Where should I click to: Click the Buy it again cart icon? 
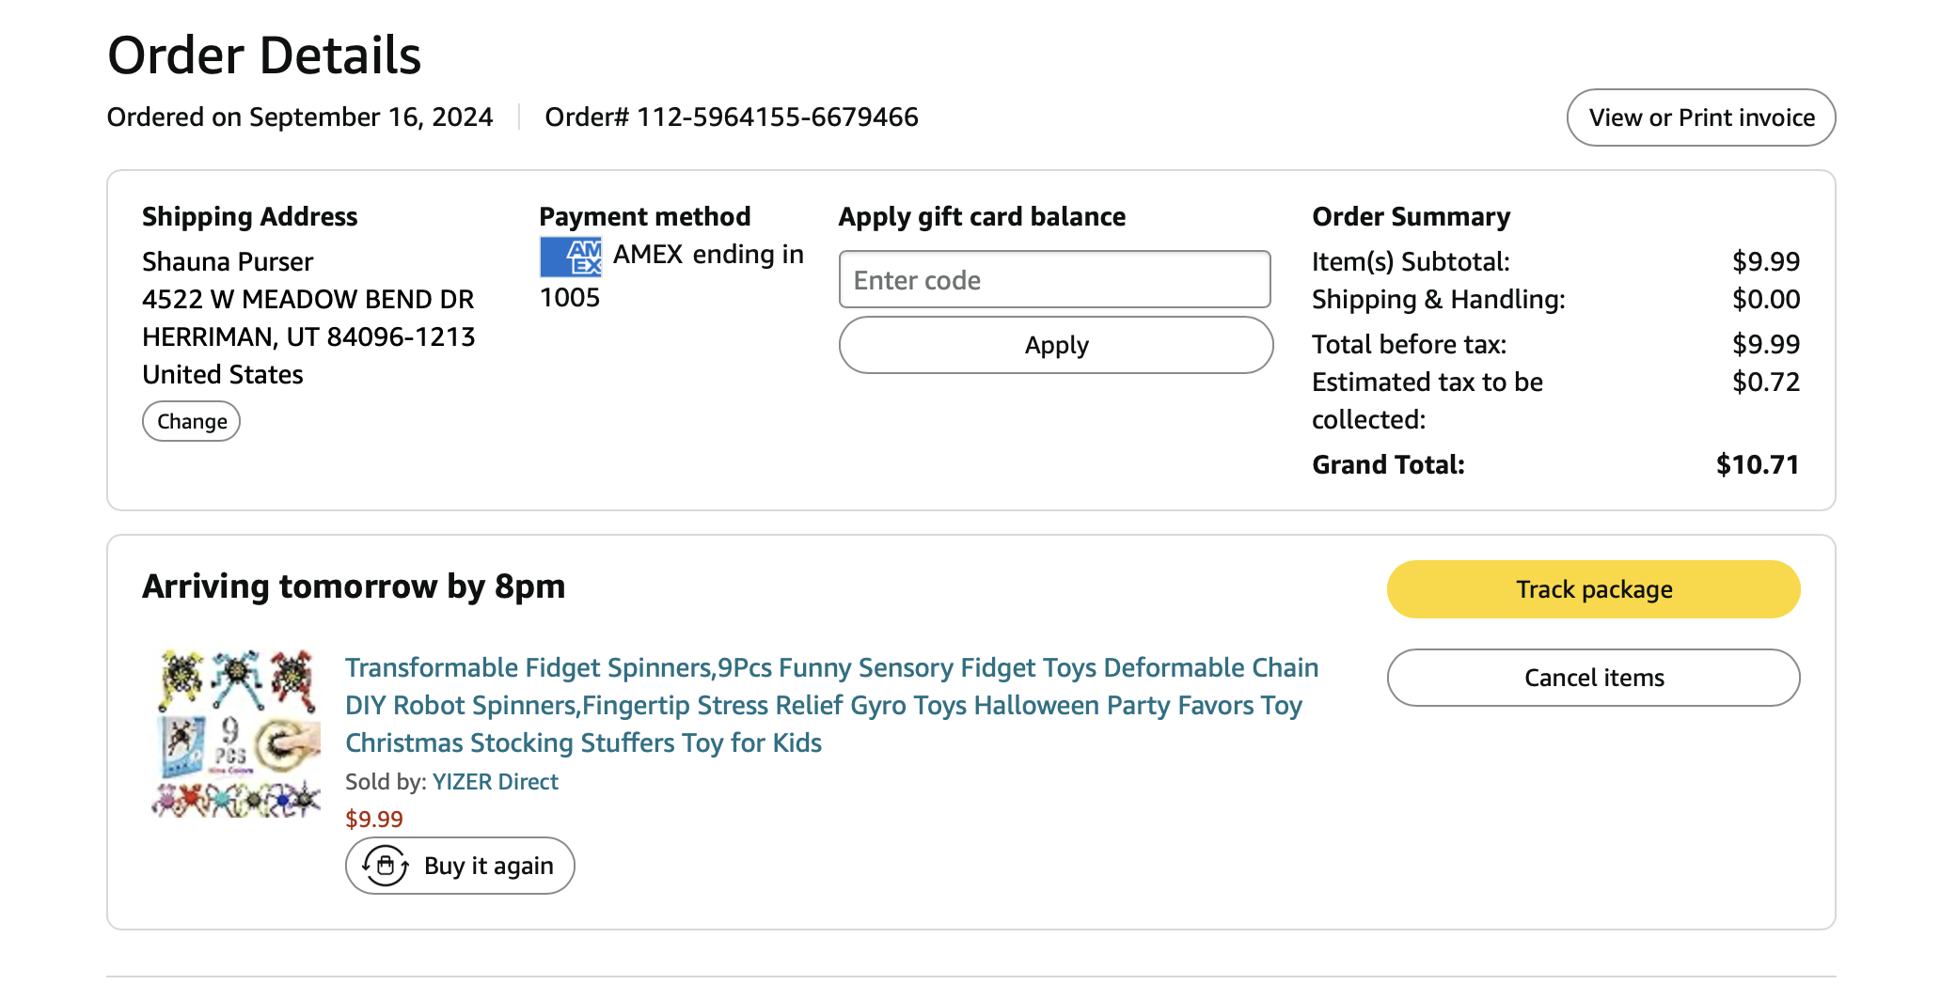coord(386,866)
